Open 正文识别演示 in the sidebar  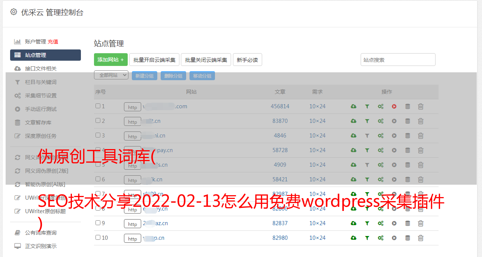(x=41, y=246)
